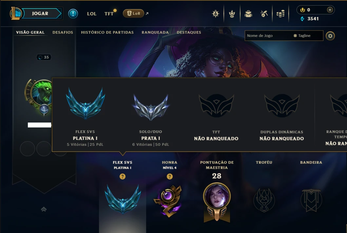
Task: Open profile settings gear icon
Action: point(330,36)
